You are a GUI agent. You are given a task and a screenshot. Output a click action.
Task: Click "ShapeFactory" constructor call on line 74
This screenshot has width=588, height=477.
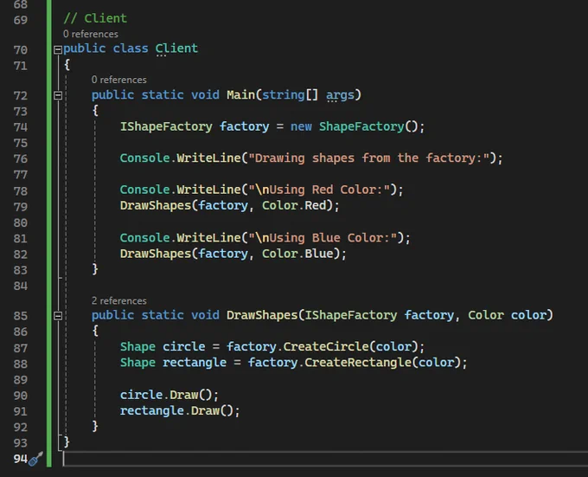[361, 126]
